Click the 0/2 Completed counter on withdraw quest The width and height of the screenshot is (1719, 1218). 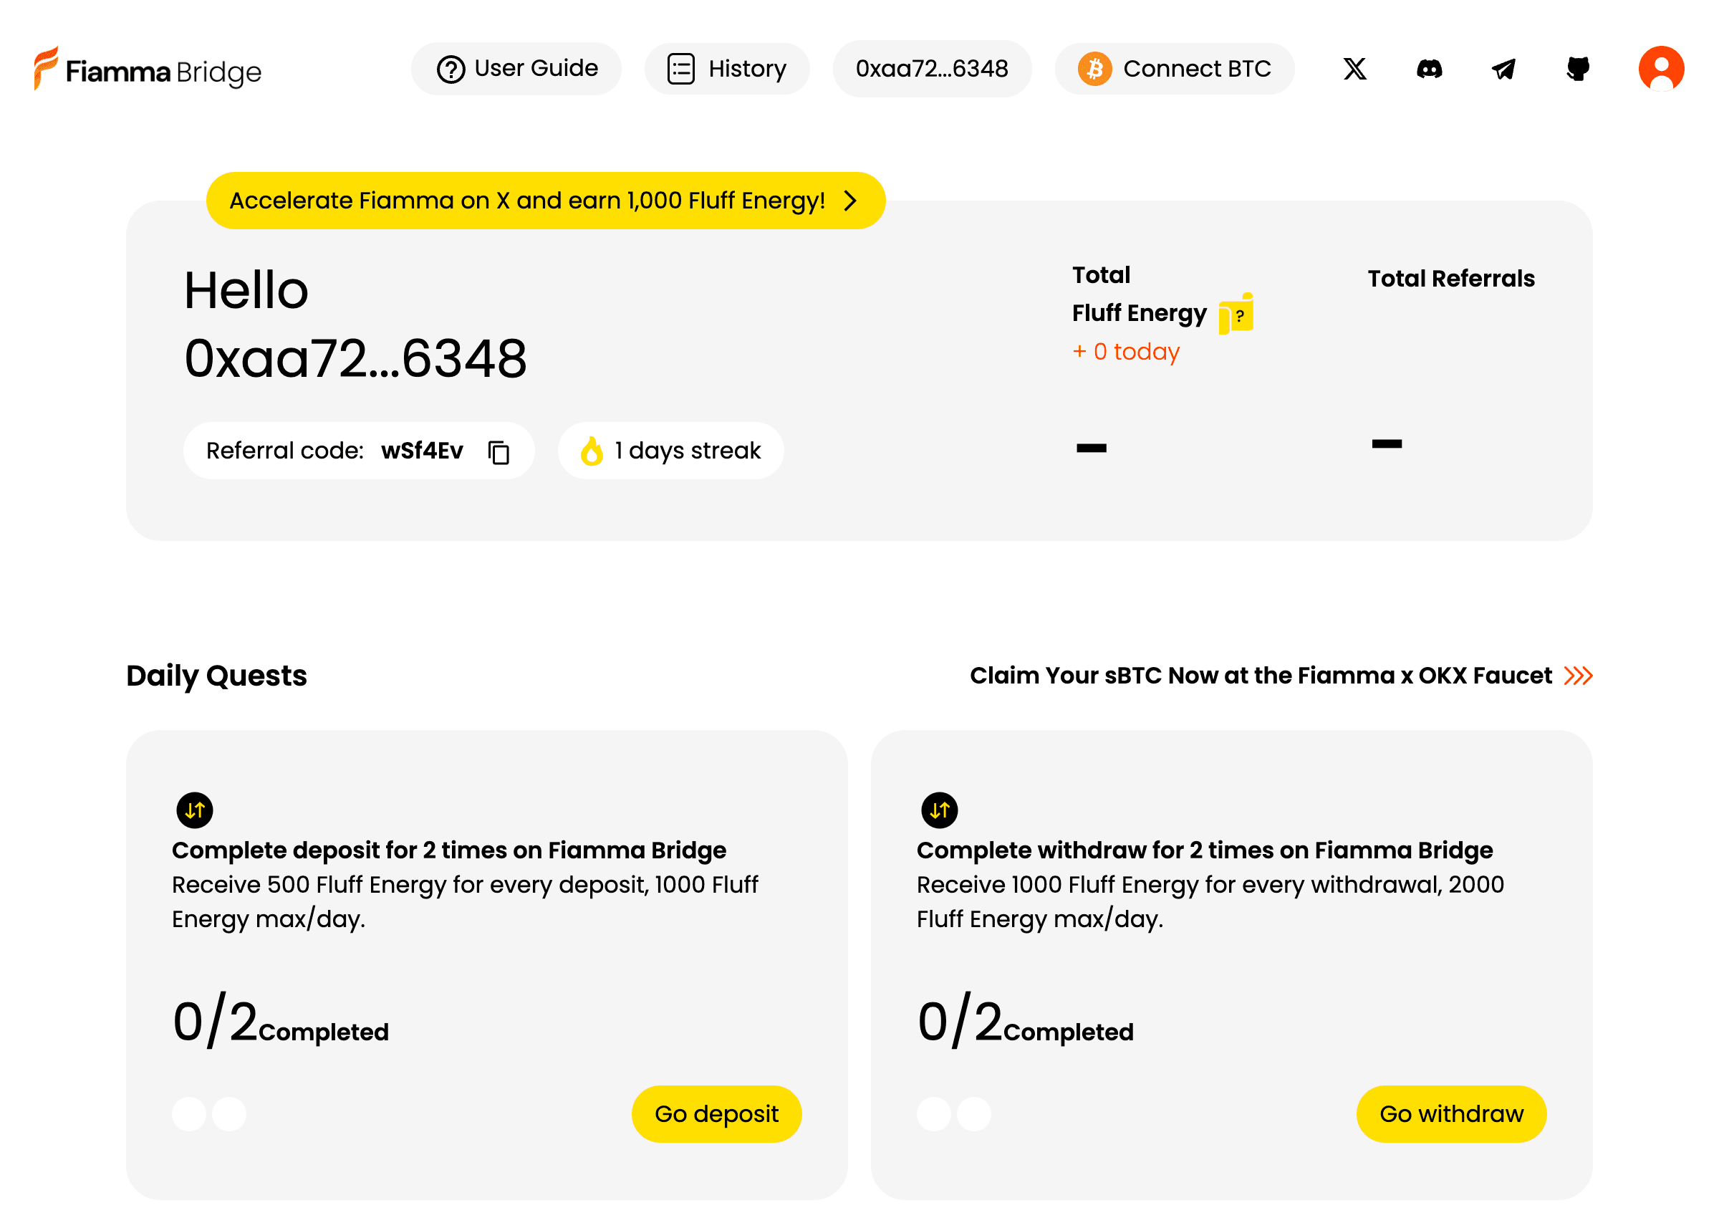click(x=1025, y=1022)
